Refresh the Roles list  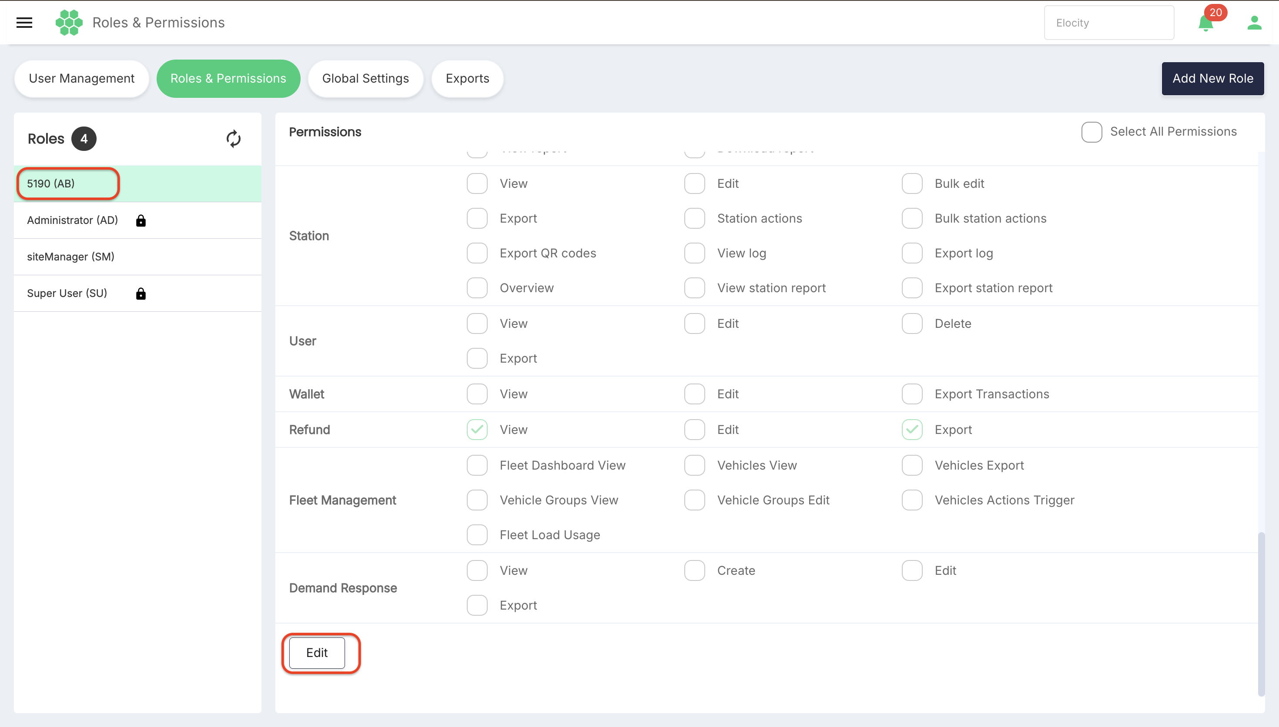point(233,139)
